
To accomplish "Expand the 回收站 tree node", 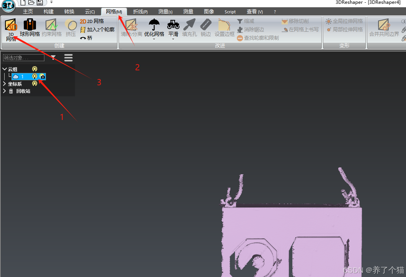I will pyautogui.click(x=4, y=91).
